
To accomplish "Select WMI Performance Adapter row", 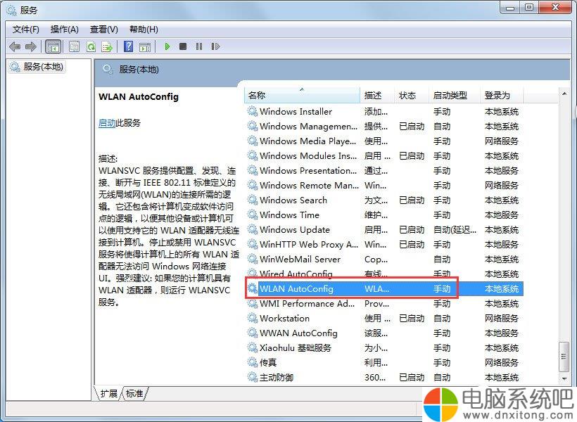I will 383,304.
